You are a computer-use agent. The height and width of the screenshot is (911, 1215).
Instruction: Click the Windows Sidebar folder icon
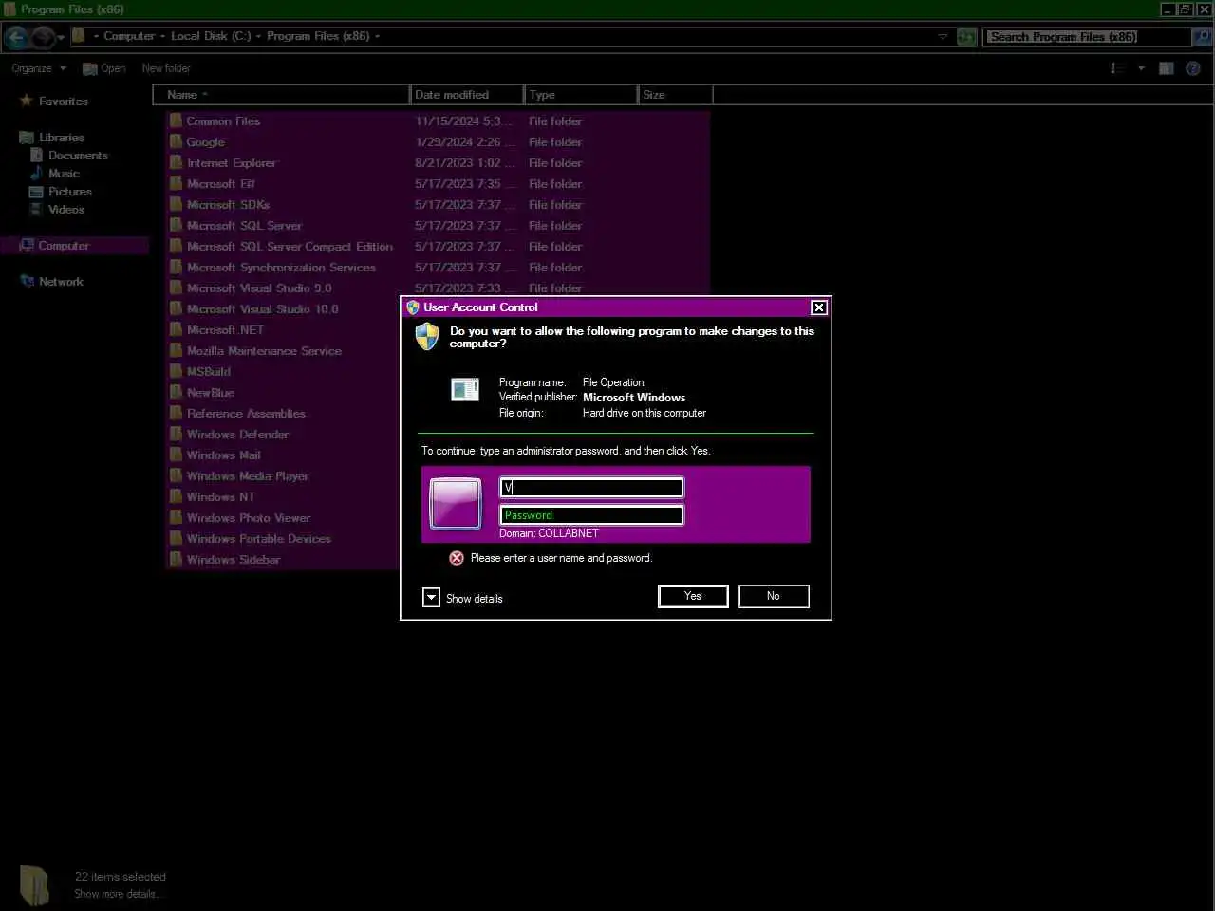pyautogui.click(x=176, y=559)
